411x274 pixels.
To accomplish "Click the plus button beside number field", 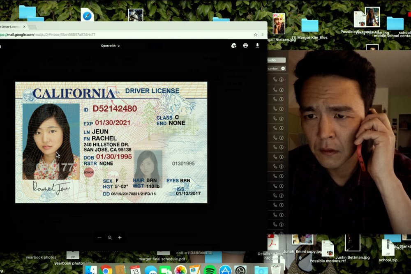I will tap(283, 68).
